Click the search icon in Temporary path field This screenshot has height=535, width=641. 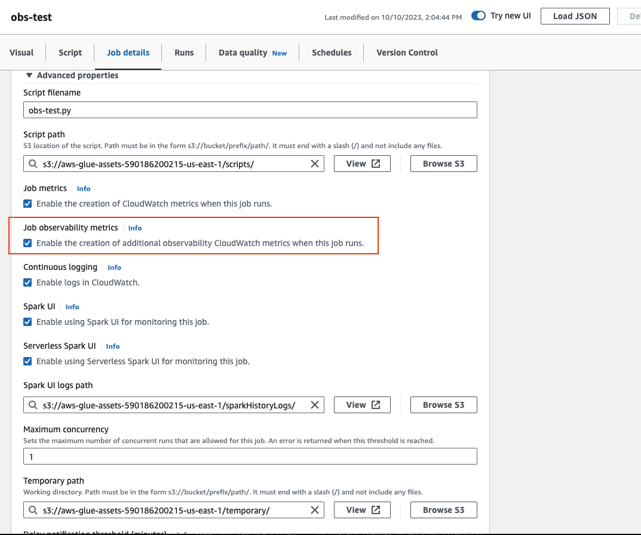(33, 510)
